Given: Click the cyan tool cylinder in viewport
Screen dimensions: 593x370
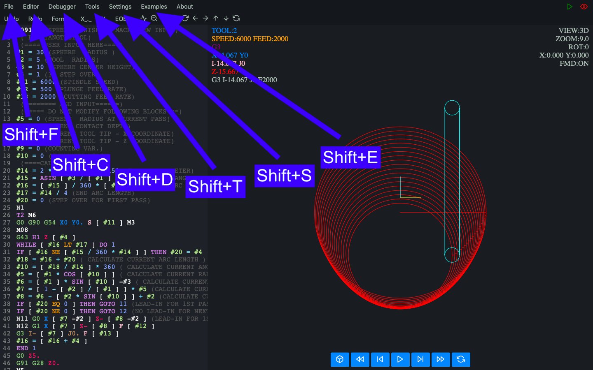Looking at the screenshot, I should [x=452, y=181].
